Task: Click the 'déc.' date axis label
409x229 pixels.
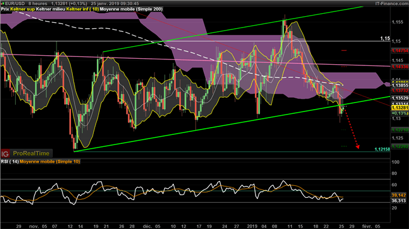Action: coord(147,226)
